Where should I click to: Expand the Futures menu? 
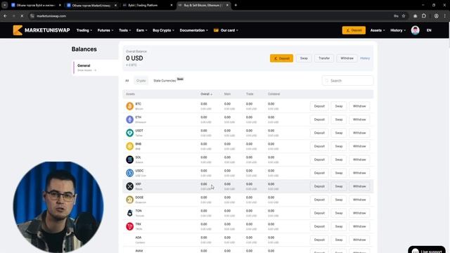(105, 30)
